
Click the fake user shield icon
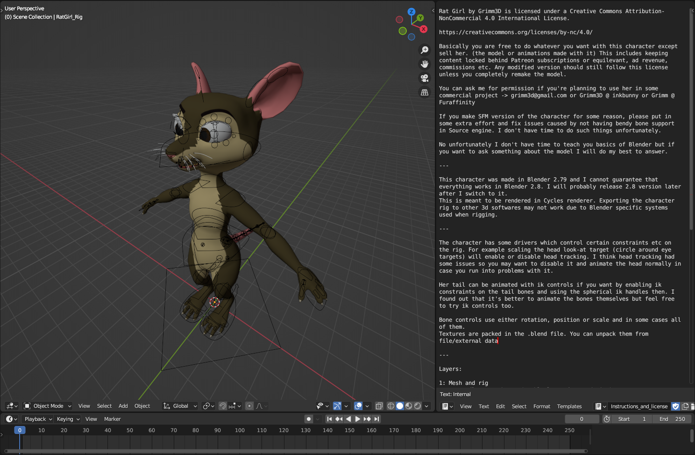coord(675,406)
